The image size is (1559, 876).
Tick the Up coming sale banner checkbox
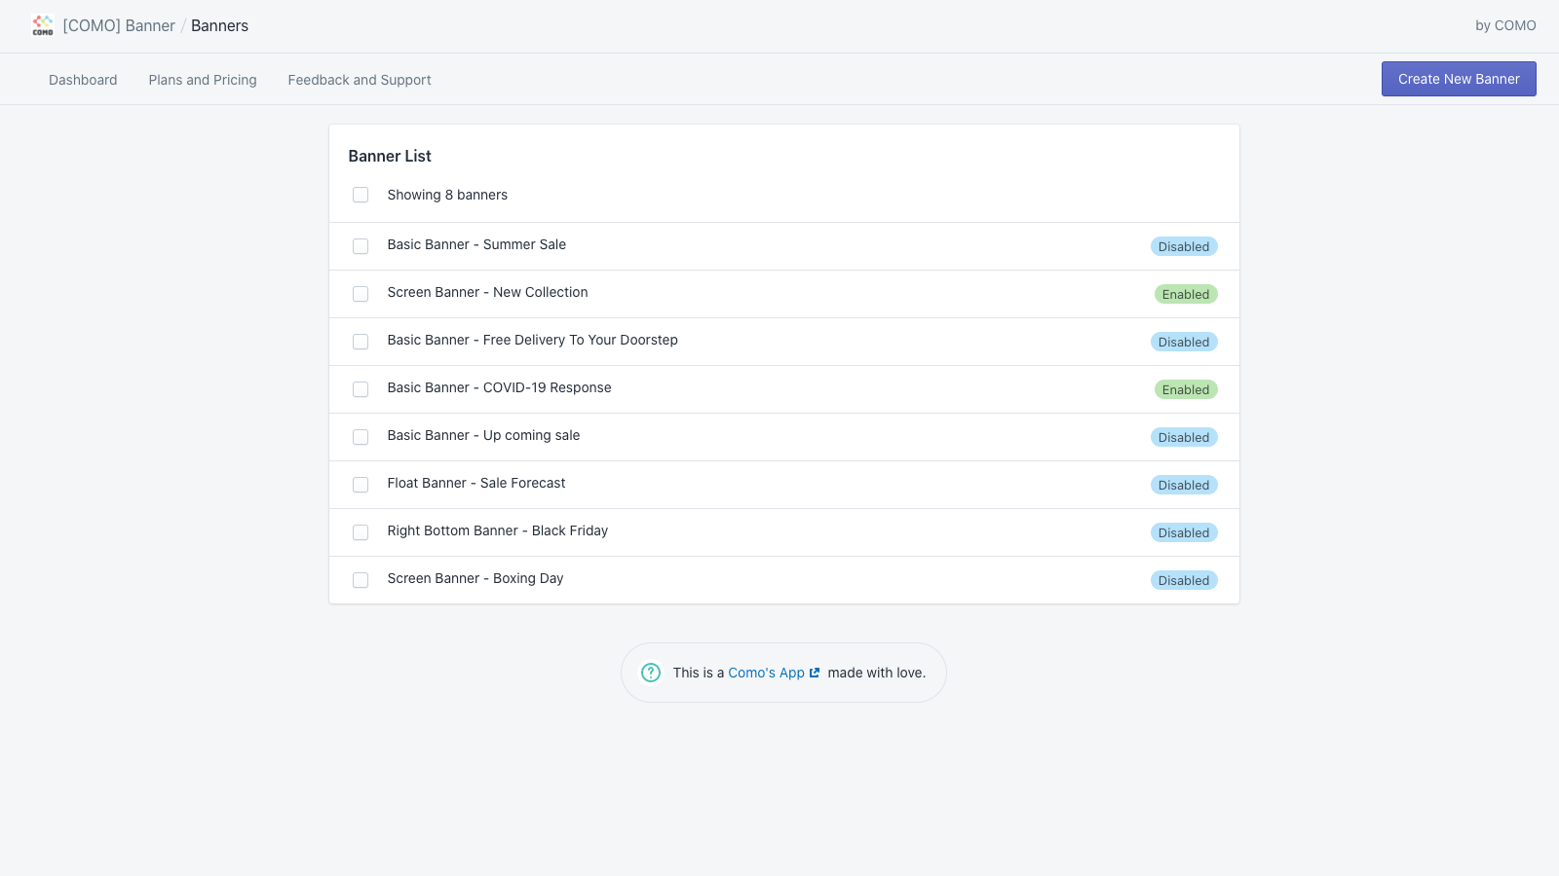pos(361,437)
